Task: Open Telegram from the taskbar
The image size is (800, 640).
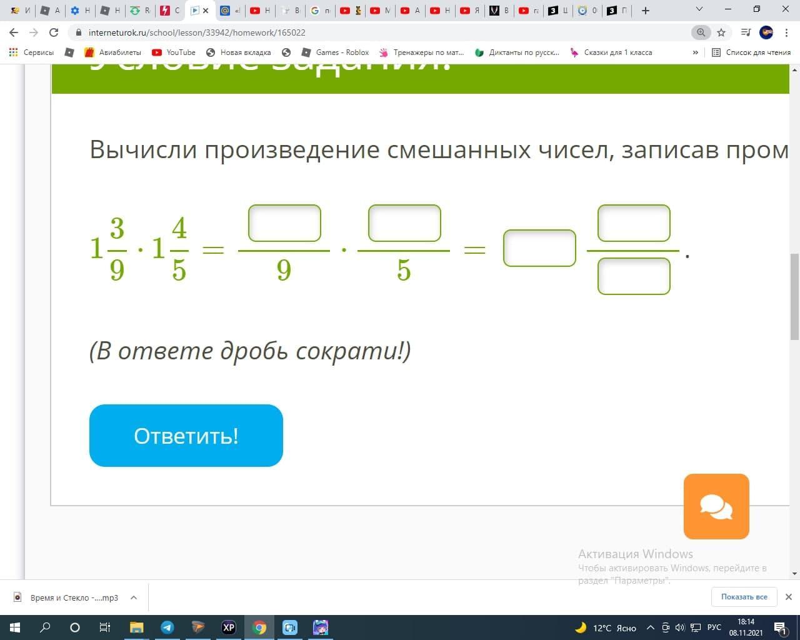Action: 167,627
